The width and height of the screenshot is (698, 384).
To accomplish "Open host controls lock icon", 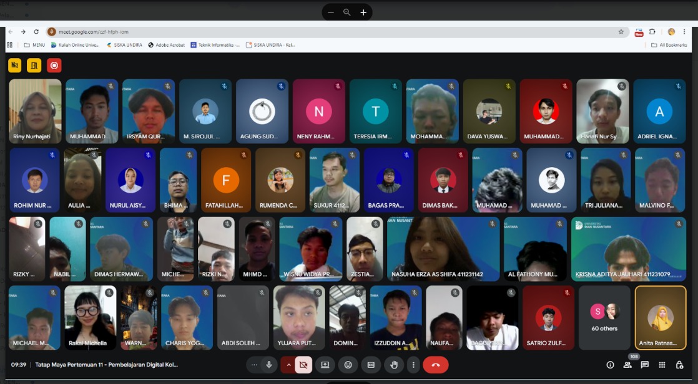I will [679, 365].
